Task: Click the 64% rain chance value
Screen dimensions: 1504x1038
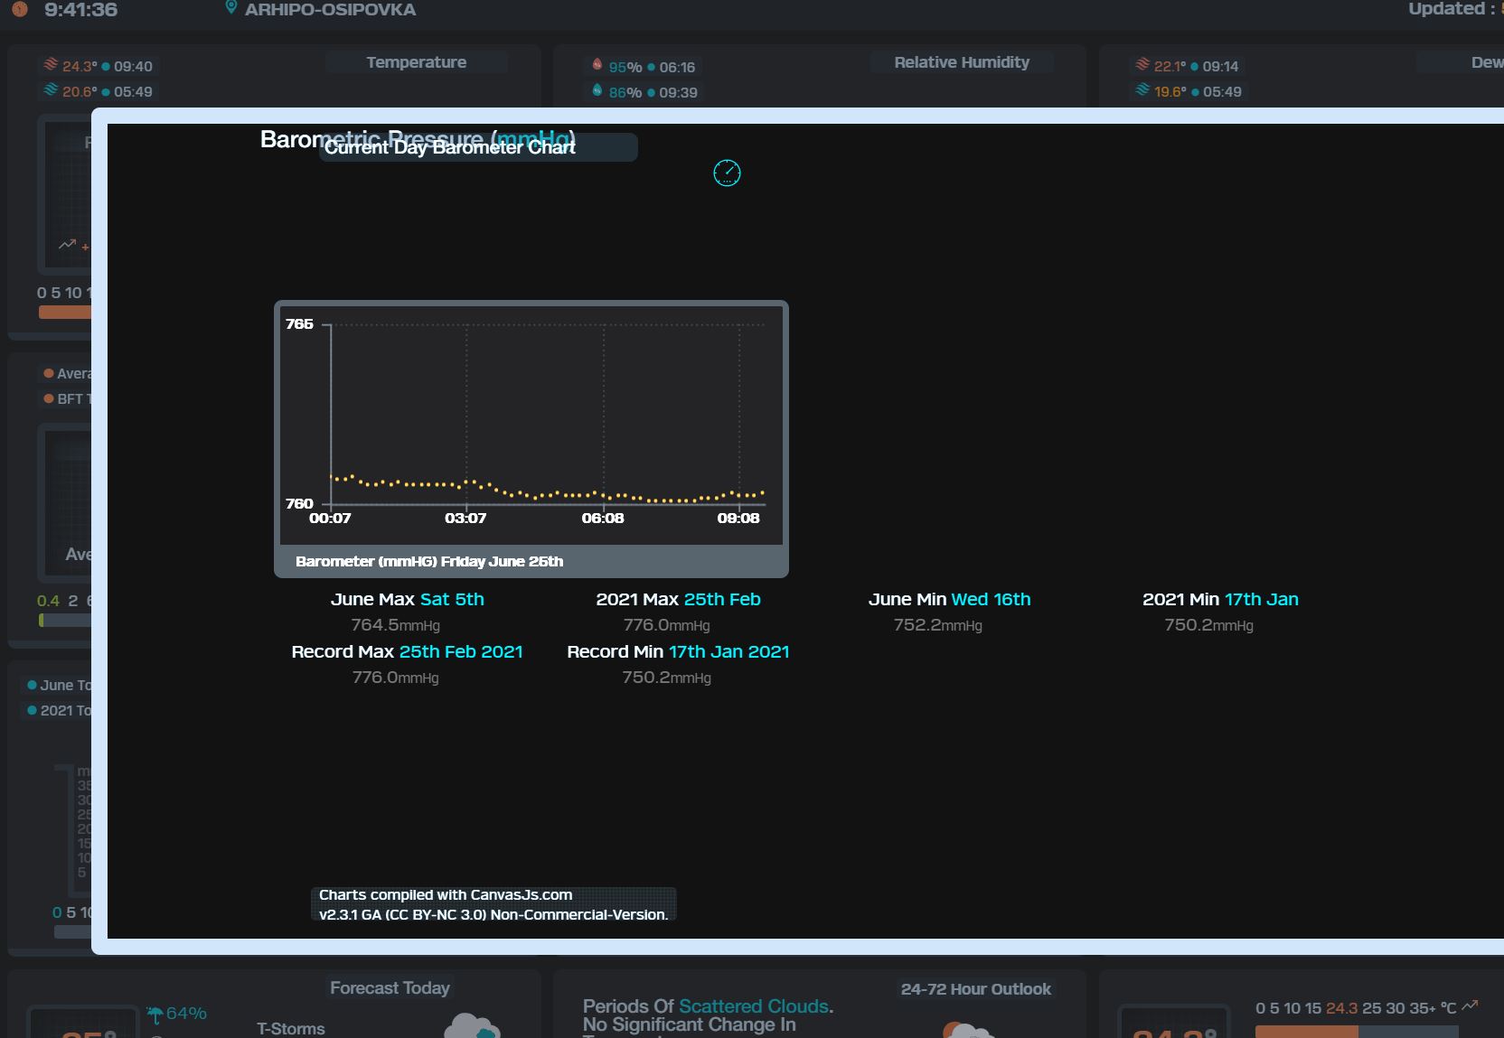Action: coord(186,1014)
